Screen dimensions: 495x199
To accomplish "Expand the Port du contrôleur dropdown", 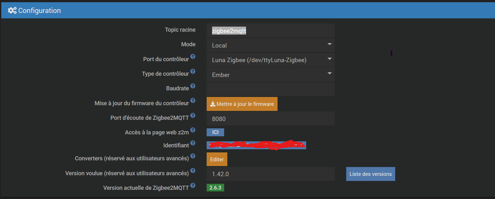I will click(271, 60).
